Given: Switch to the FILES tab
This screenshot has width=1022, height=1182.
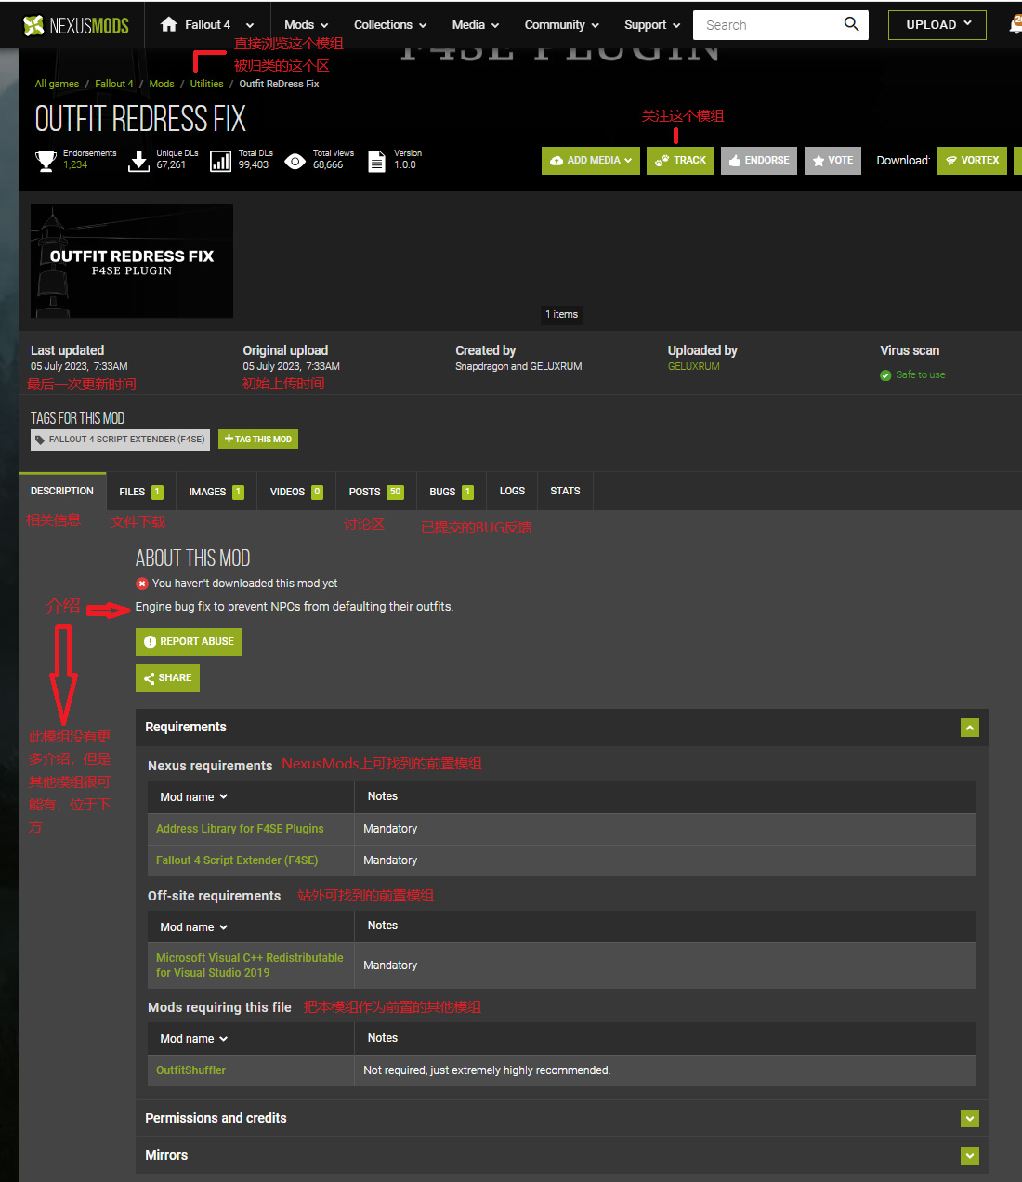Looking at the screenshot, I should click(141, 492).
